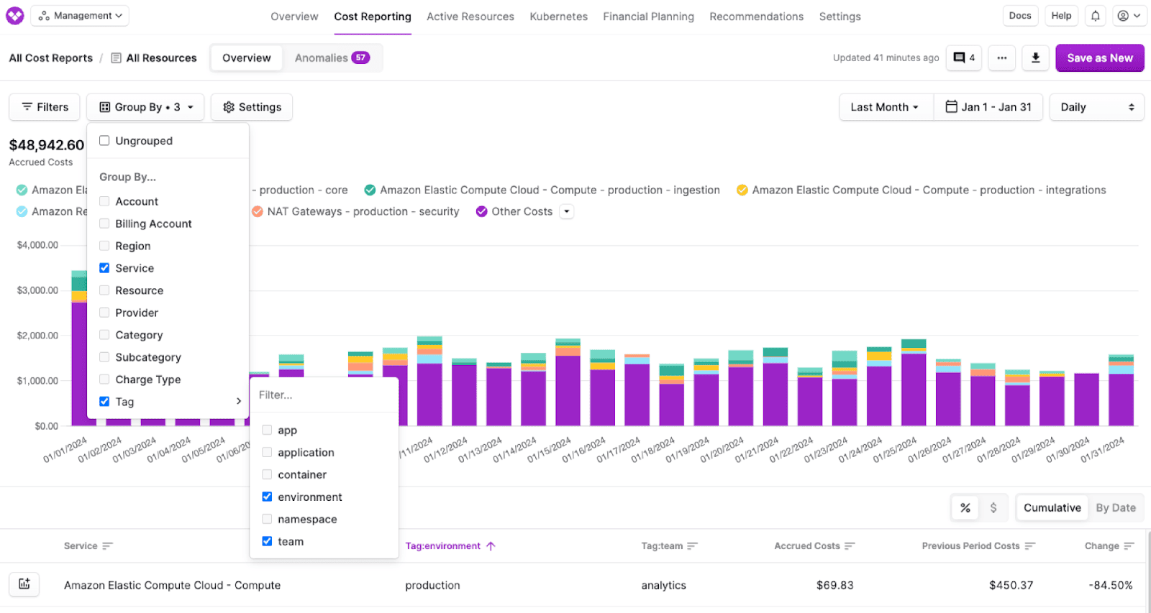This screenshot has height=613, width=1151.
Task: Click the Save as New button
Action: coord(1100,58)
